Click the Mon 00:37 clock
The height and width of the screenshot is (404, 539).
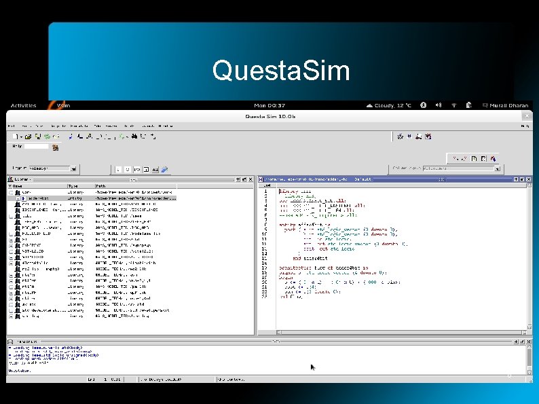coord(269,105)
